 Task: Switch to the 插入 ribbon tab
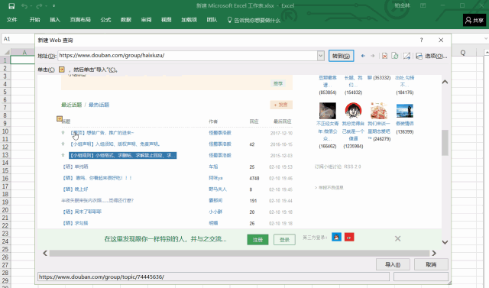[x=55, y=20]
